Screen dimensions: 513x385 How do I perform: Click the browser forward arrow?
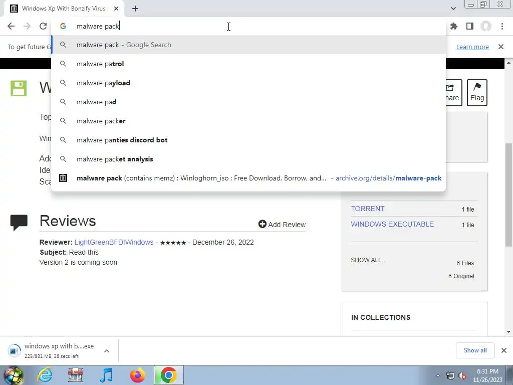(27, 26)
